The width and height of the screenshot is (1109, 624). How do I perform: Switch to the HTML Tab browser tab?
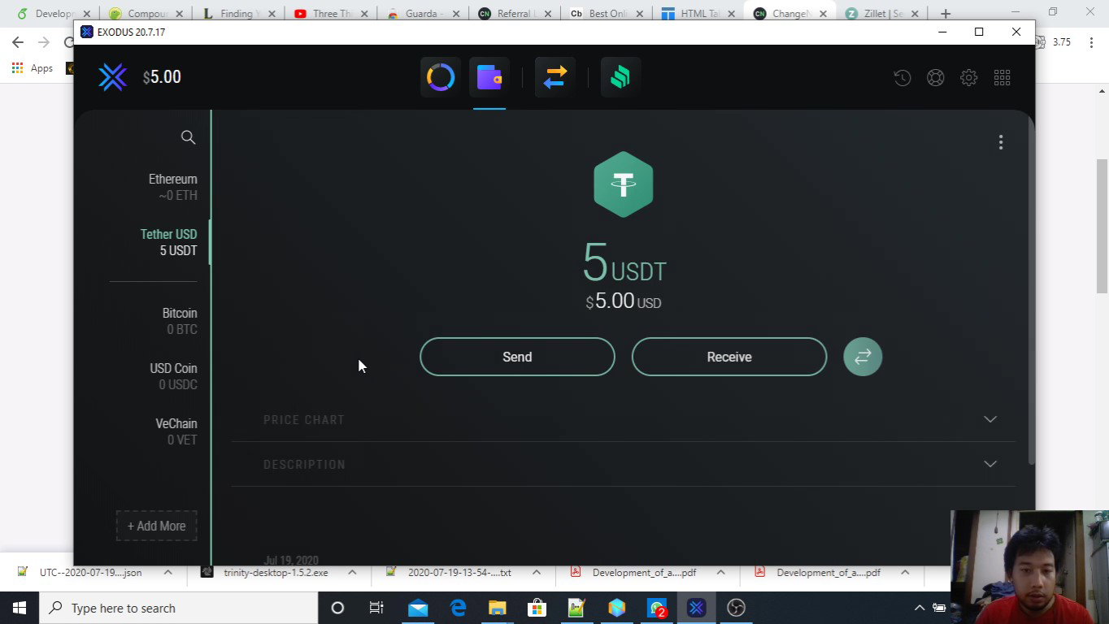coord(699,14)
